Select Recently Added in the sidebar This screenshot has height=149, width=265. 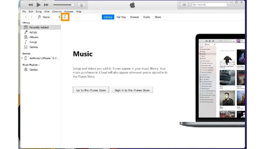click(x=41, y=27)
